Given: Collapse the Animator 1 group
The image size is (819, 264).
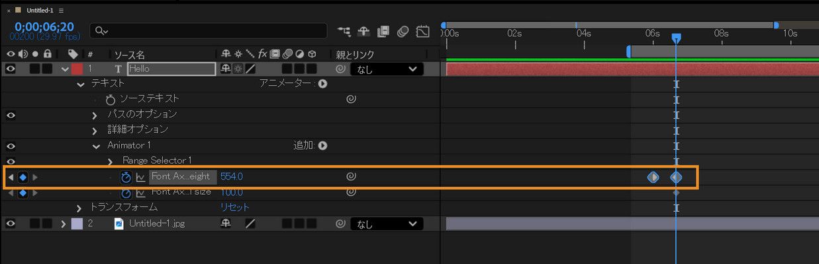Looking at the screenshot, I should (x=95, y=146).
